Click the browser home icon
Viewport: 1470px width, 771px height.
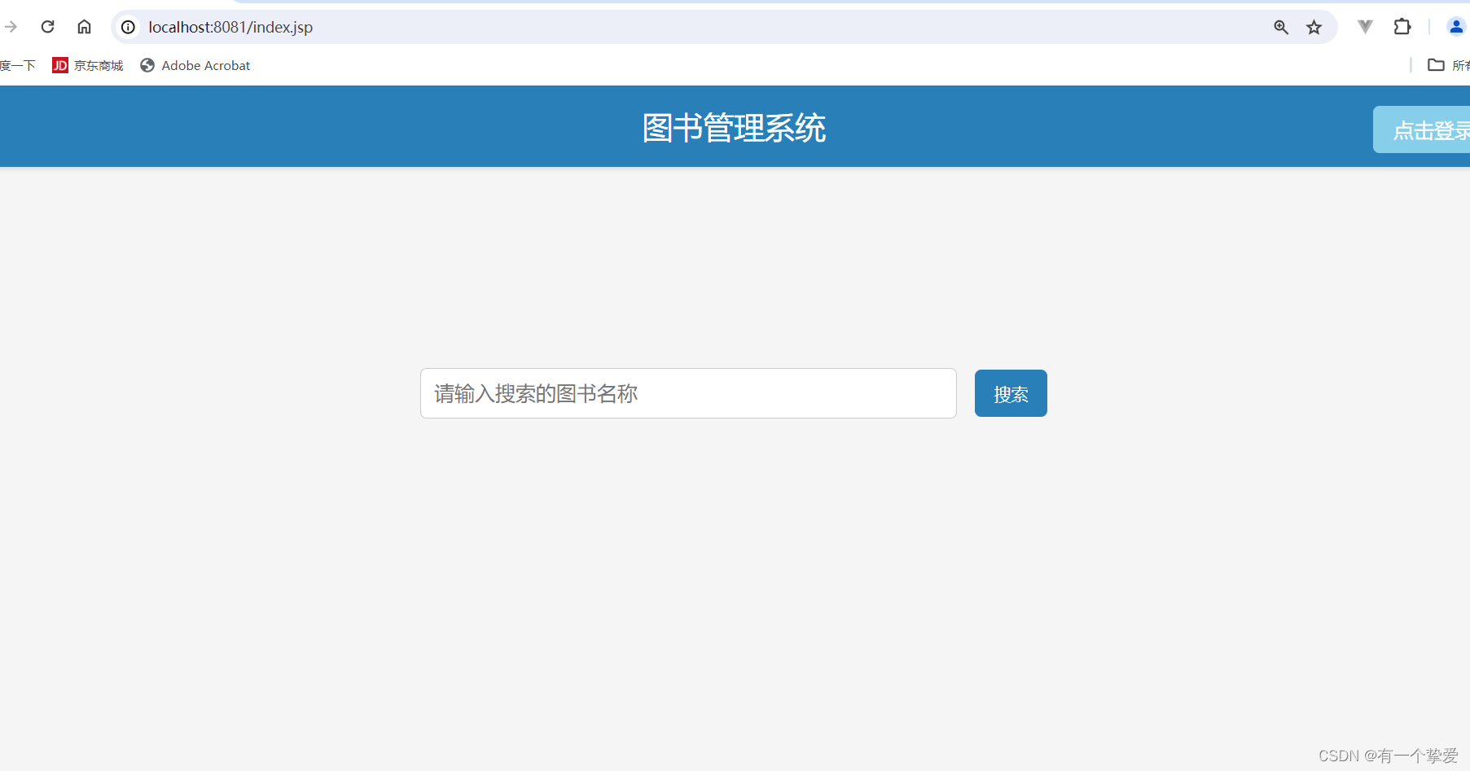click(x=84, y=26)
